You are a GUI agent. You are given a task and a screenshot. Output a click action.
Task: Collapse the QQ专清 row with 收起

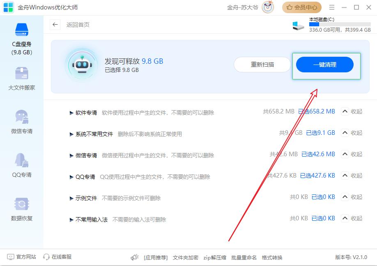(352, 176)
